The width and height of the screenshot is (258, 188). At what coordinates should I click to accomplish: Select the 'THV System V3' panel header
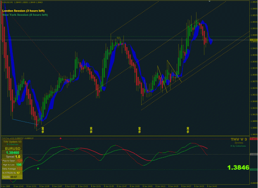point(12,142)
